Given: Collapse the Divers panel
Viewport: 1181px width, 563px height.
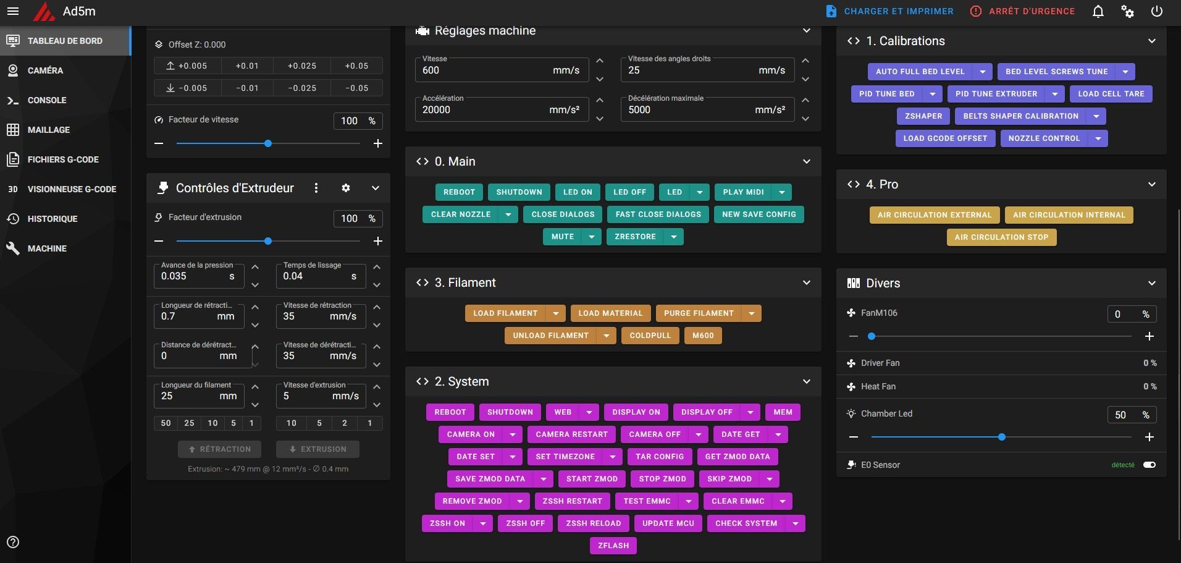Looking at the screenshot, I should 1152,283.
